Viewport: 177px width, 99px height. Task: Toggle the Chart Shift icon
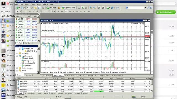(x=103, y=8)
